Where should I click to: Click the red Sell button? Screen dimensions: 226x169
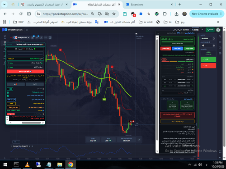tap(208, 66)
